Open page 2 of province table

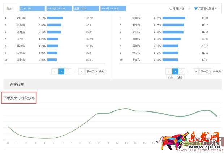(68, 71)
